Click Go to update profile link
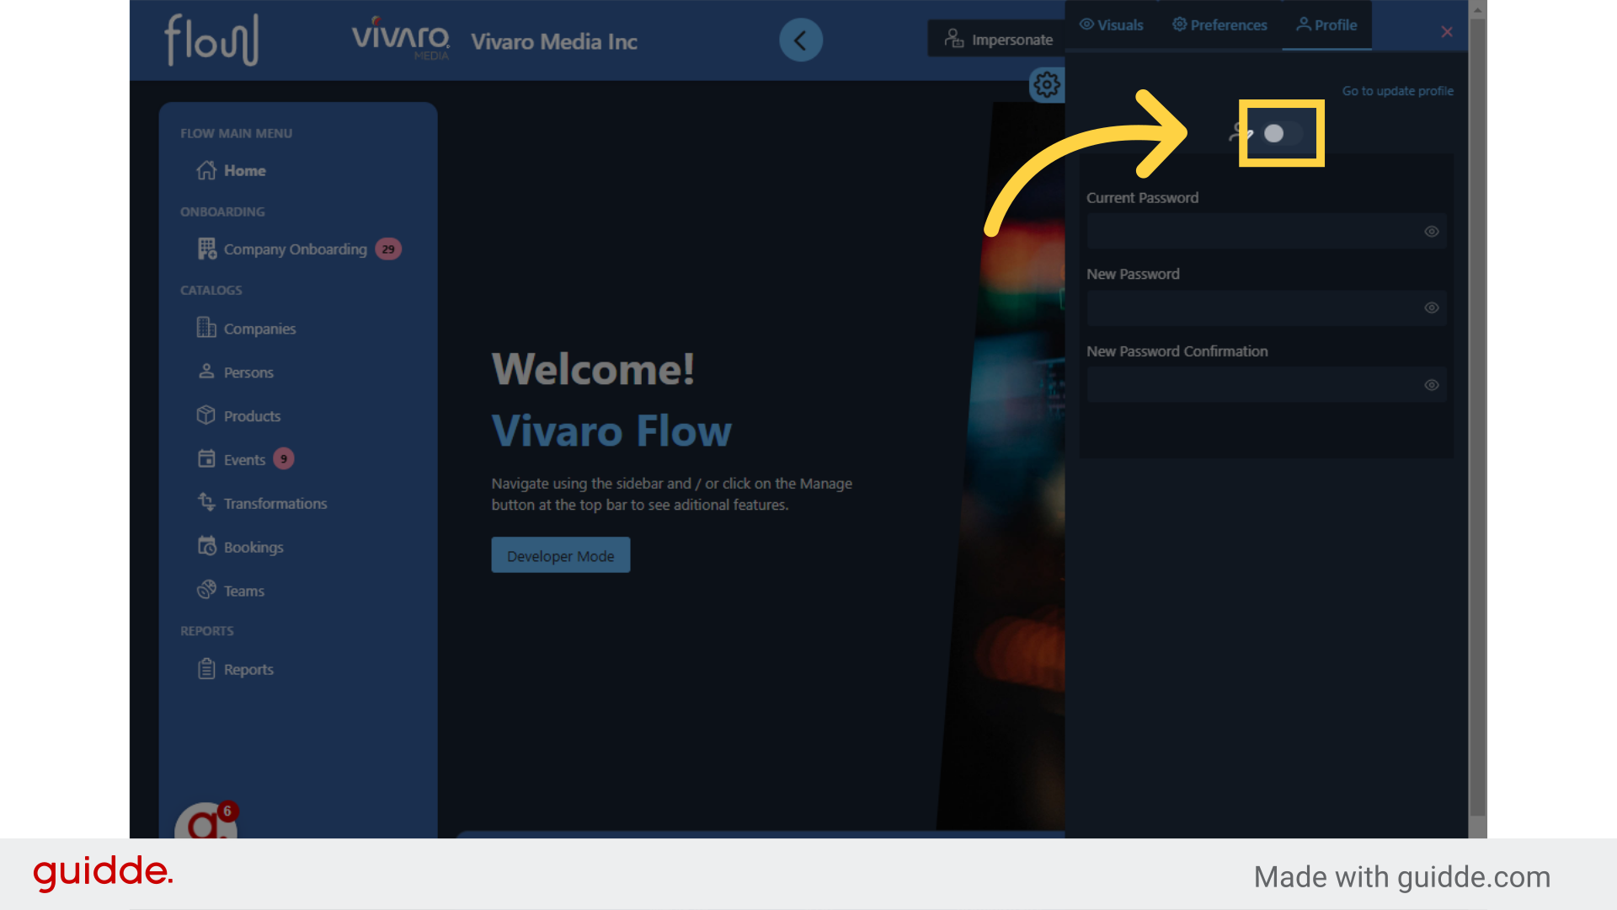The height and width of the screenshot is (910, 1617). [x=1397, y=91]
